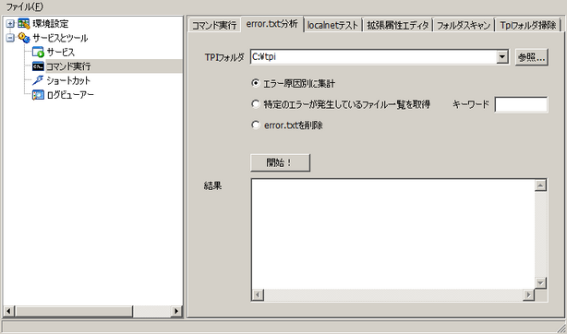Image resolution: width=567 pixels, height=334 pixels.
Task: Click the サービス node icon
Action: pos(38,52)
